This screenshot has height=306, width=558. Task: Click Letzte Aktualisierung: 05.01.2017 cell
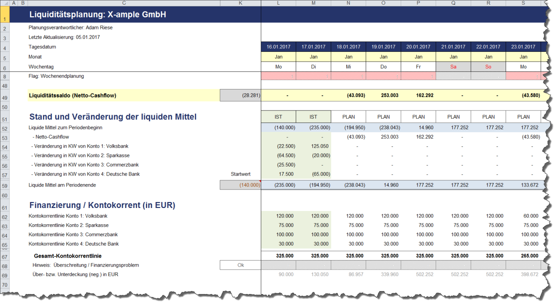click(64, 37)
